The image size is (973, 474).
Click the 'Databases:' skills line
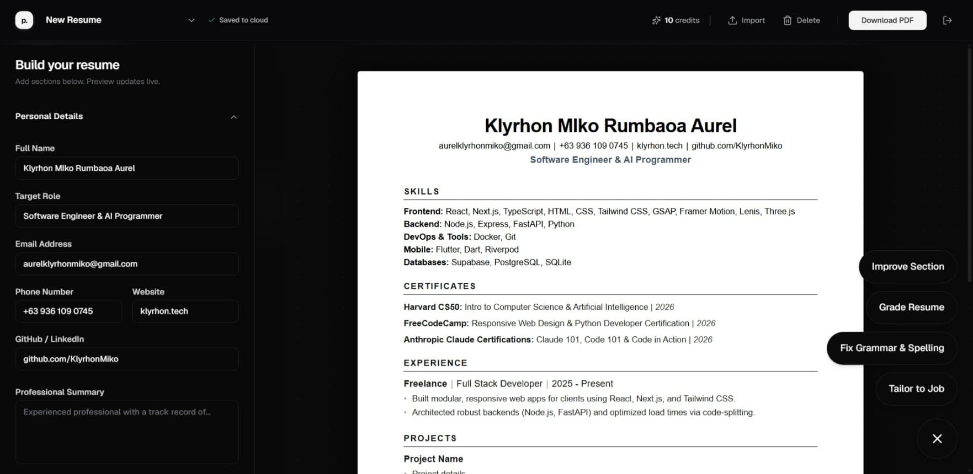click(x=487, y=262)
